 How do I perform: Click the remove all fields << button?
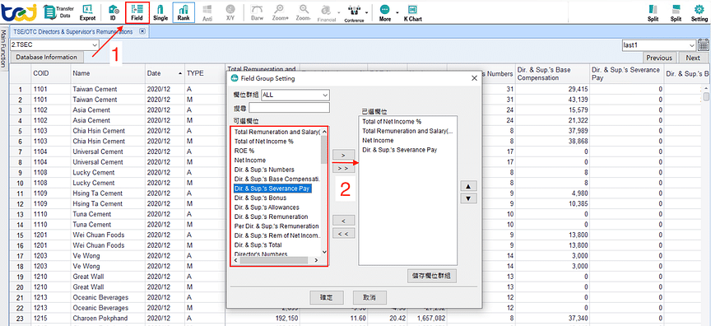pos(344,234)
